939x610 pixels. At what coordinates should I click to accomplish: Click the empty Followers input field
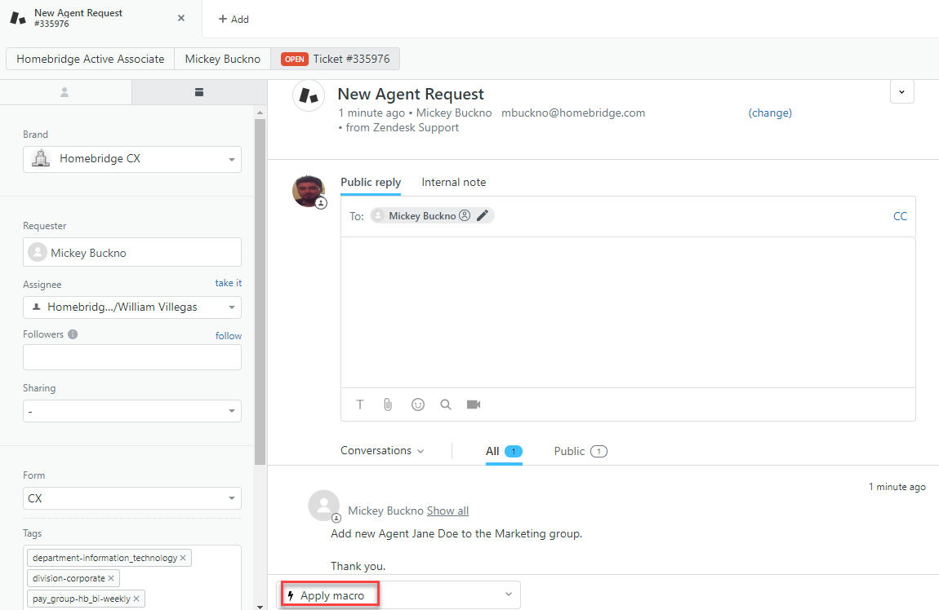tap(132, 358)
